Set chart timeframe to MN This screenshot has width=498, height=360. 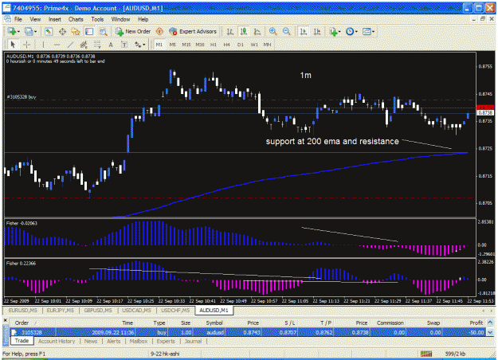267,45
